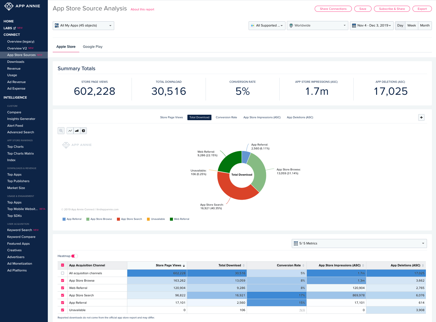Image resolution: width=436 pixels, height=322 pixels.
Task: Open the All My Apps dropdown
Action: coord(83,26)
